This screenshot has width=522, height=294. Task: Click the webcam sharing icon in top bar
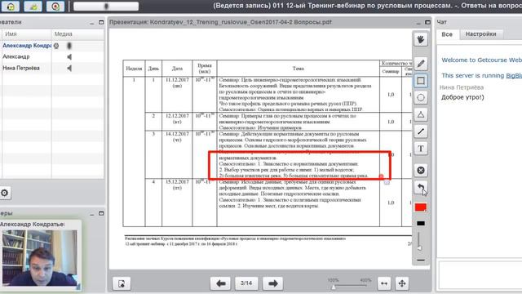33,6
